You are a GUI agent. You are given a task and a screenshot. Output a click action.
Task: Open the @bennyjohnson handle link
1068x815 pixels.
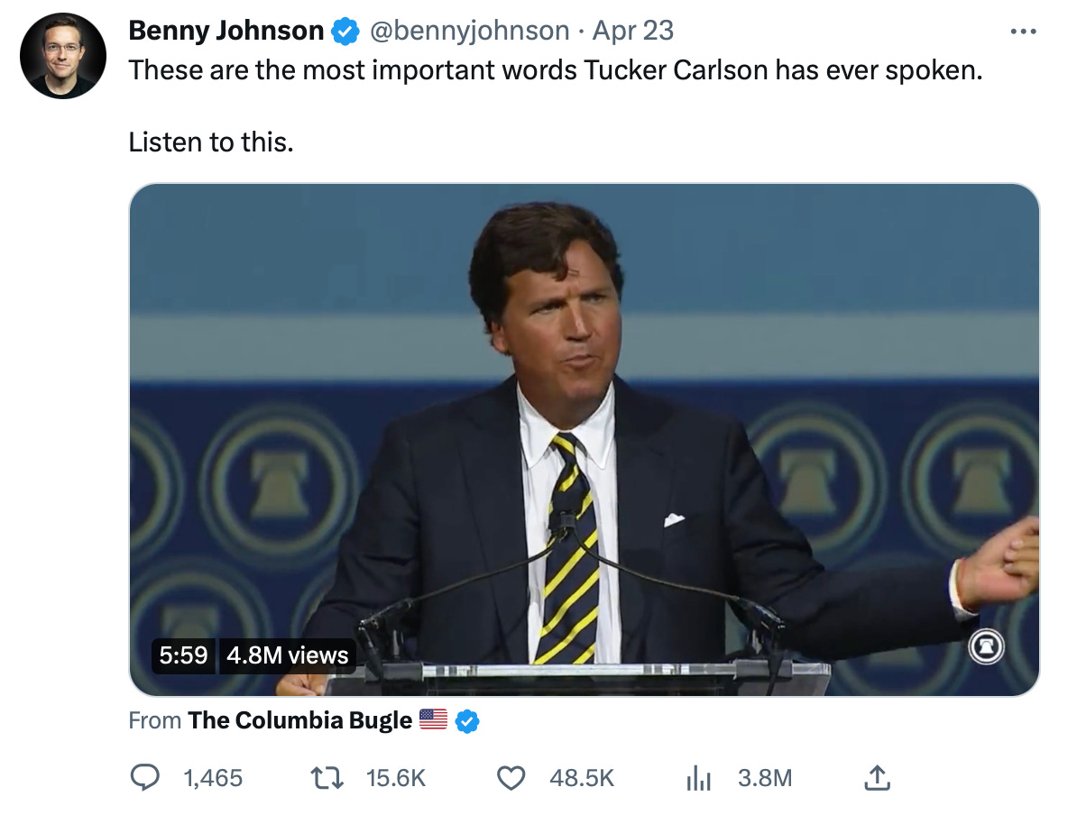469,31
